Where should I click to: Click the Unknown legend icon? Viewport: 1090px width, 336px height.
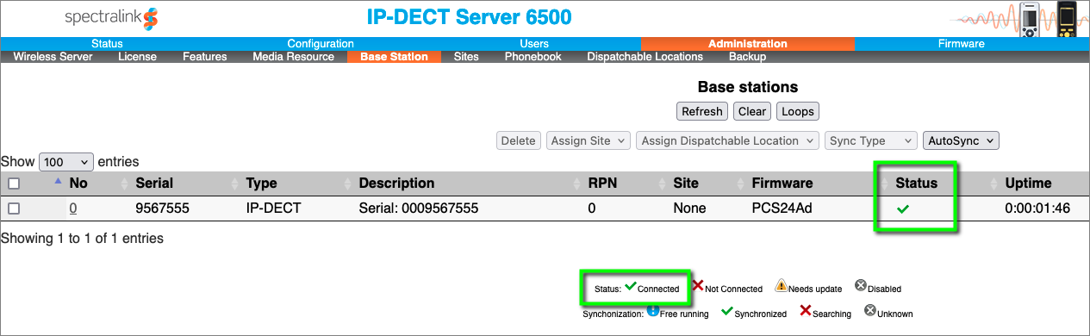coord(870,311)
